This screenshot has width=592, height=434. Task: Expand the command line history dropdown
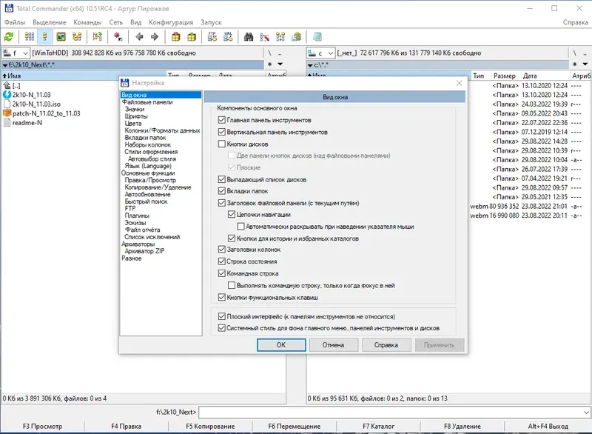pos(586,412)
